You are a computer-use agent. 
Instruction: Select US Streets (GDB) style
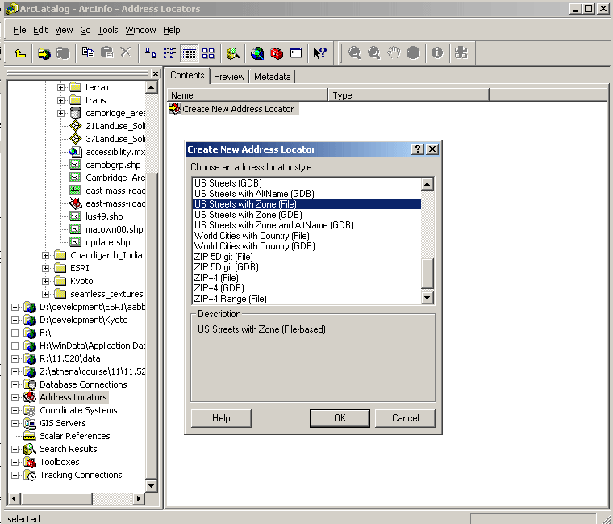tap(228, 183)
